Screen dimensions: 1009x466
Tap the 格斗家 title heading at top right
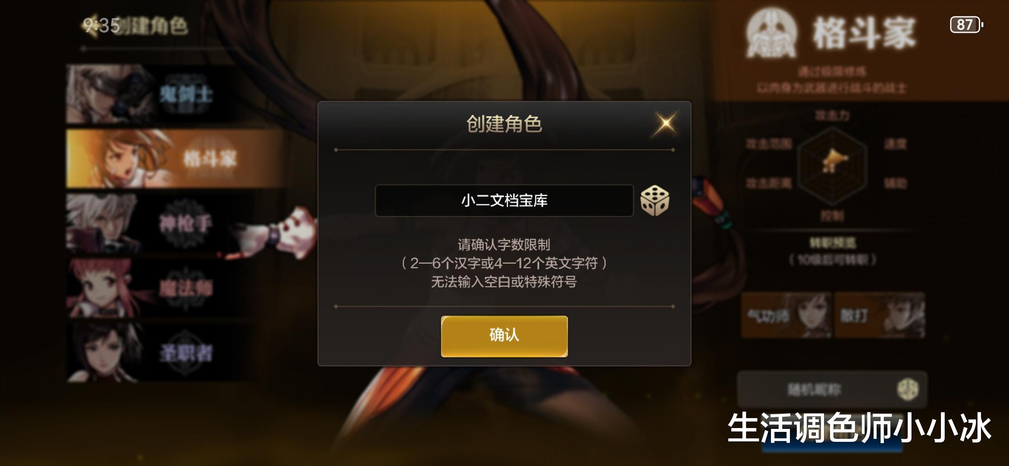[x=864, y=34]
